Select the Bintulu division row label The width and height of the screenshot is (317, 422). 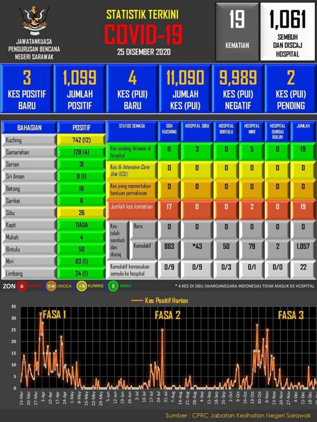click(29, 249)
